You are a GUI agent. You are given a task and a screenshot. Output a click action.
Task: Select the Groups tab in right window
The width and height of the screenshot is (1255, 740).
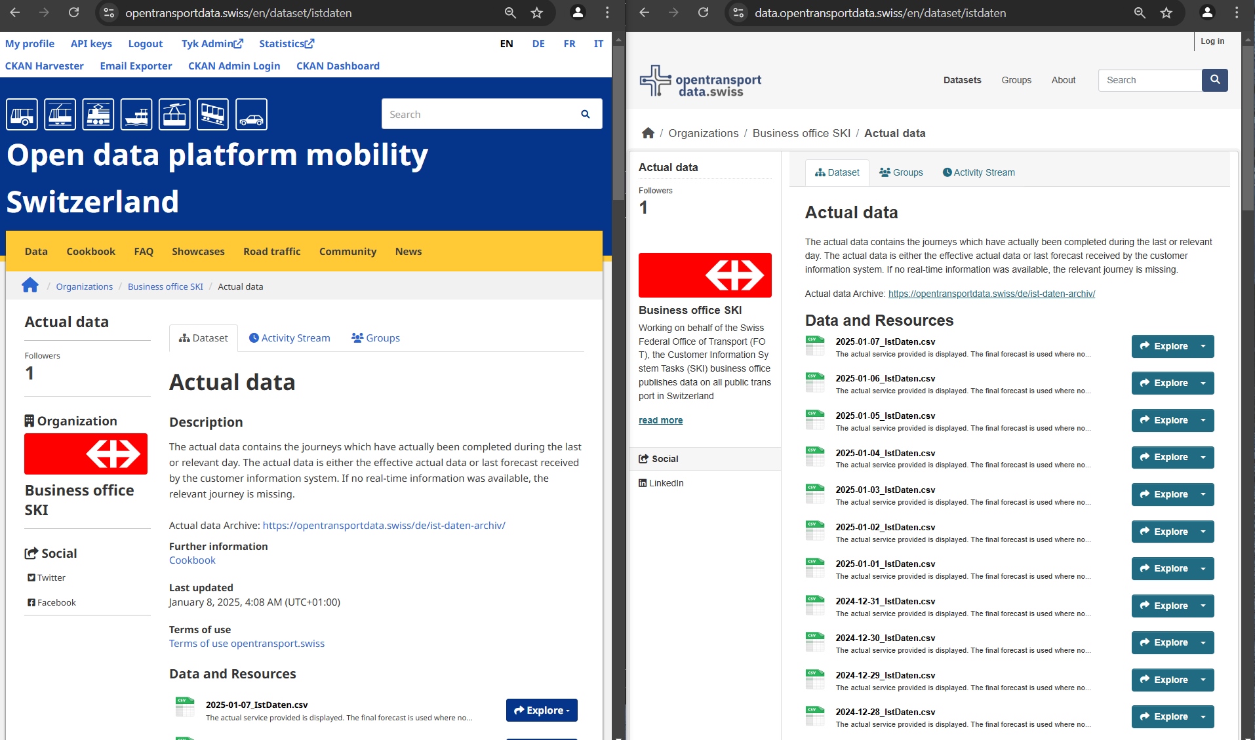[x=901, y=172]
